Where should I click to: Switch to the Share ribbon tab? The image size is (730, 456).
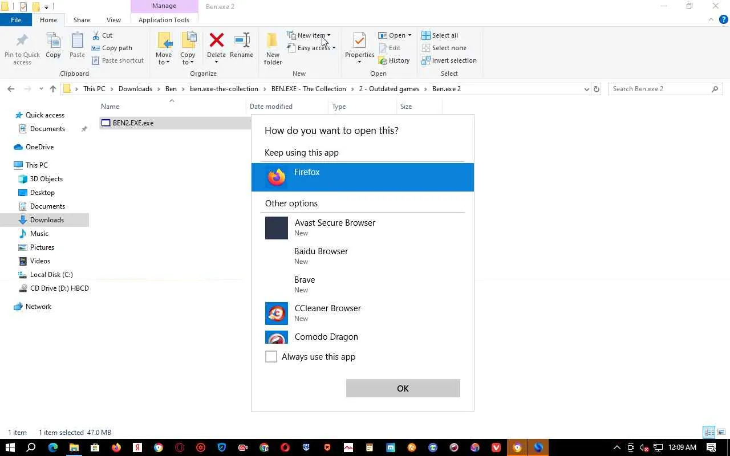(82, 20)
